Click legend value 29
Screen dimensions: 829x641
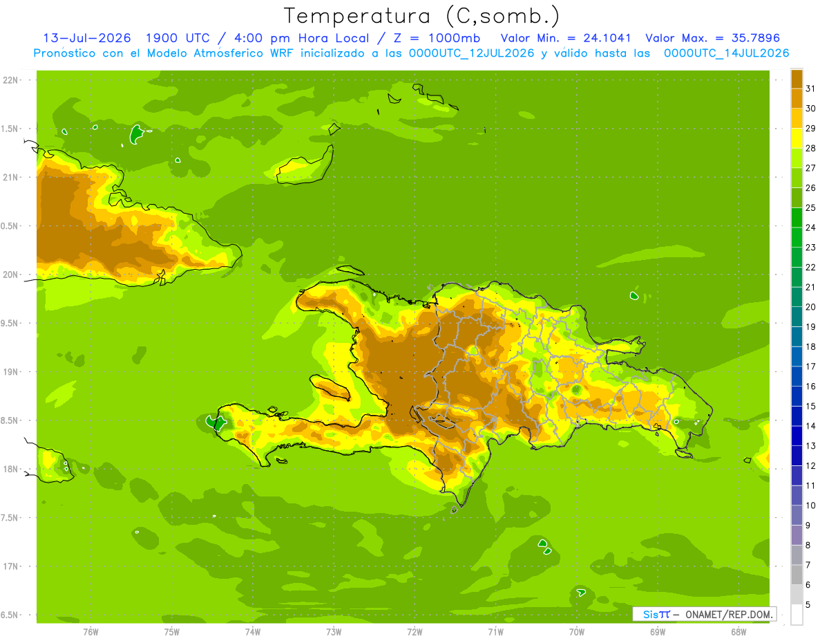pyautogui.click(x=810, y=128)
